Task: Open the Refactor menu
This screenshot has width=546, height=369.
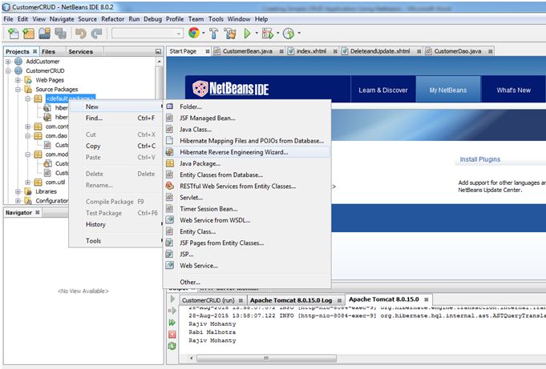Action: click(x=112, y=19)
